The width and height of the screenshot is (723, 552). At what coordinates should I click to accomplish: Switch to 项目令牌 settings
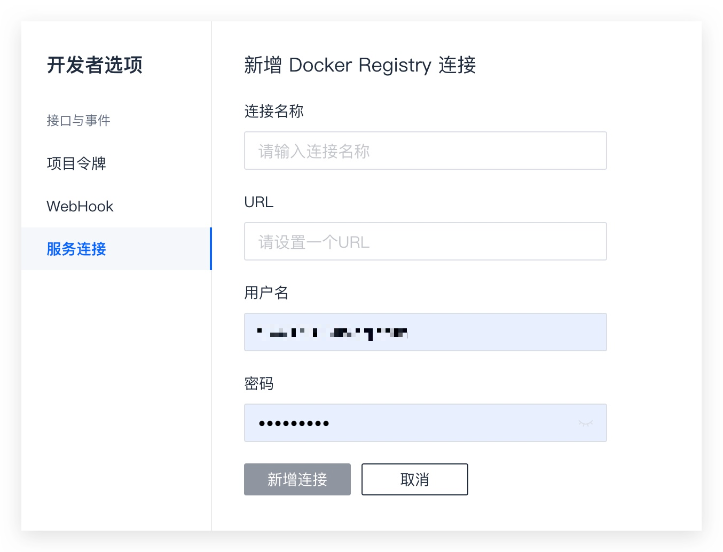76,163
